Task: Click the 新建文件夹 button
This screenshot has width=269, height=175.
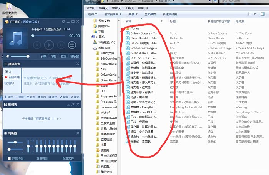Action: 170,14
